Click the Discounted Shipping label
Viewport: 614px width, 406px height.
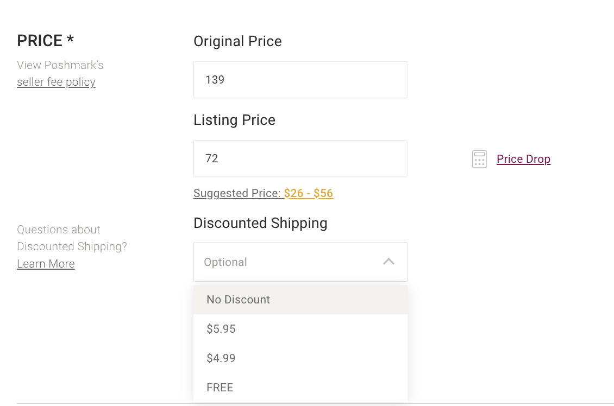[260, 223]
